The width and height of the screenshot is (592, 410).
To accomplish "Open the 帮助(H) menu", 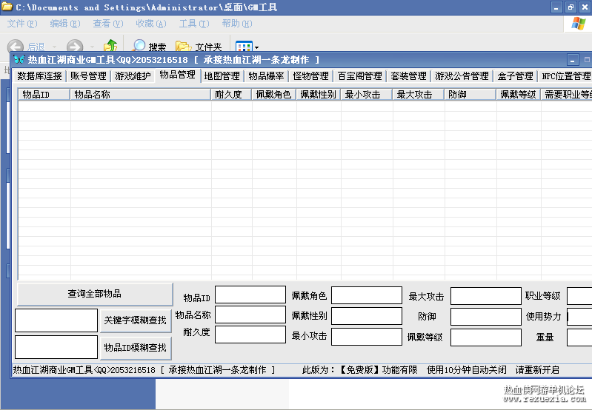I will 237,24.
